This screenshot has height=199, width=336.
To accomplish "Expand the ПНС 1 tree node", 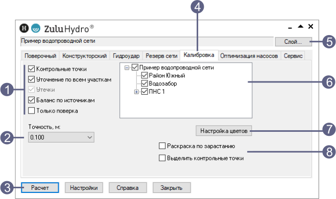I will [x=136, y=92].
